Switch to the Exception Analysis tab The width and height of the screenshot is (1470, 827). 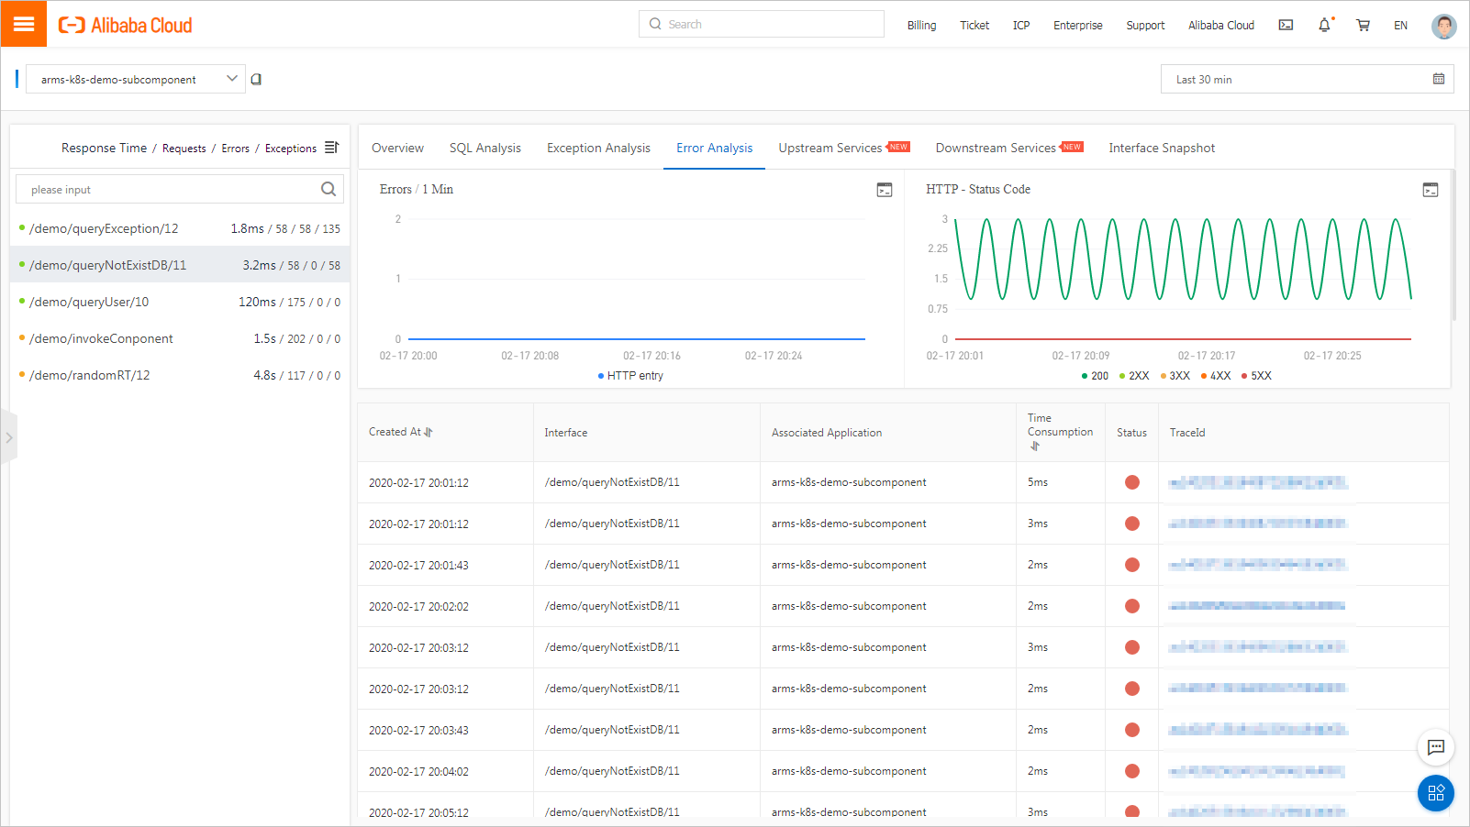598,148
